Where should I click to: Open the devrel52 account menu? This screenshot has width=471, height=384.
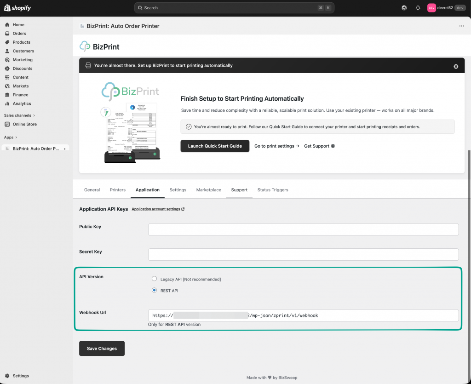(446, 8)
